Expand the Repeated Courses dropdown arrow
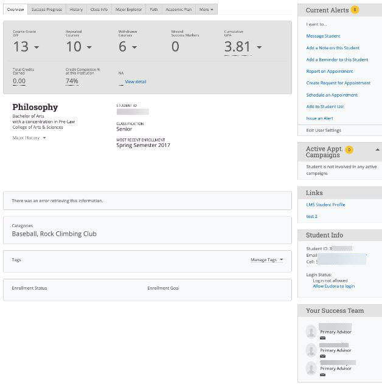This screenshot has width=382, height=385. click(x=89, y=47)
